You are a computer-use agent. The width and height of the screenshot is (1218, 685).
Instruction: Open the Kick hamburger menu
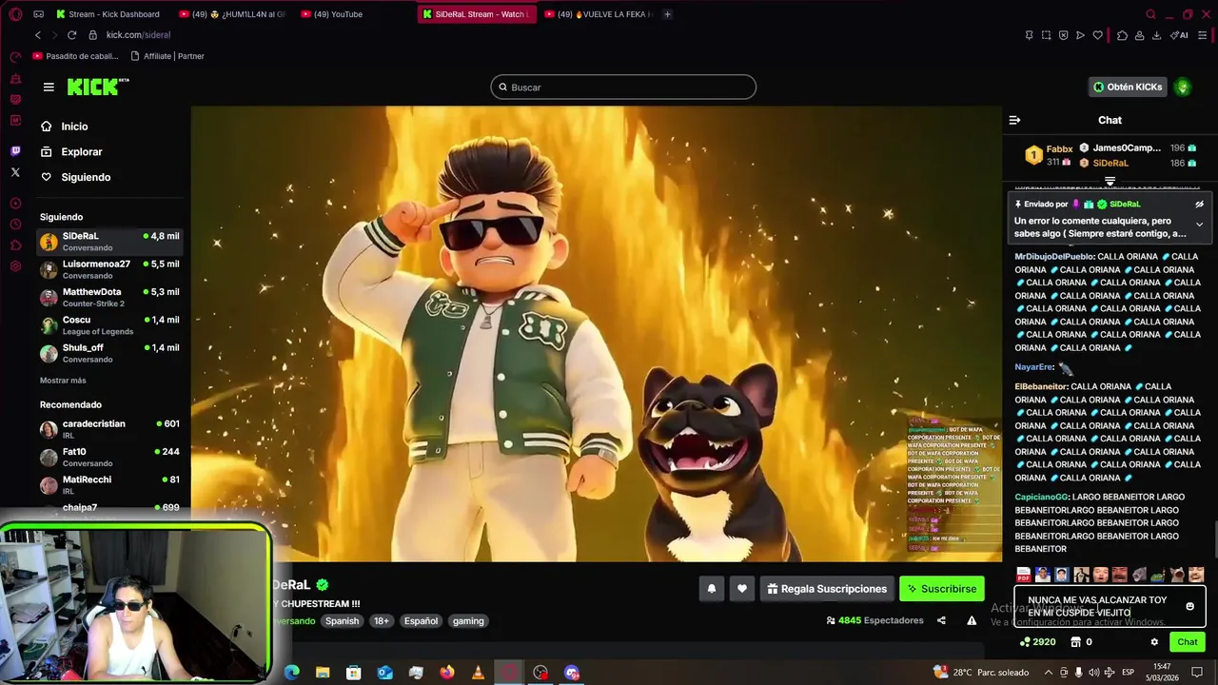pos(49,87)
